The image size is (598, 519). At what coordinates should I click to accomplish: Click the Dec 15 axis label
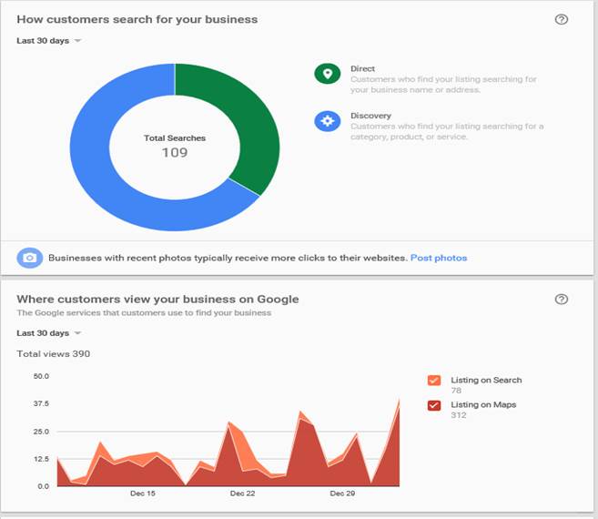pyautogui.click(x=143, y=494)
